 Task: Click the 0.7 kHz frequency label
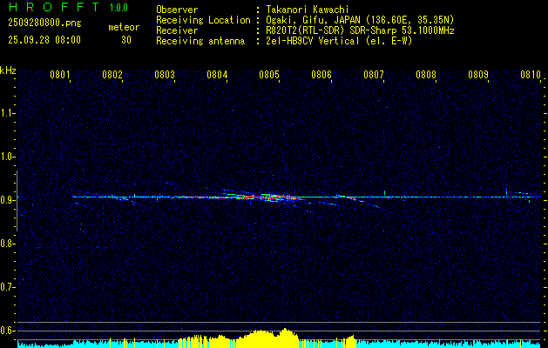click(x=7, y=287)
